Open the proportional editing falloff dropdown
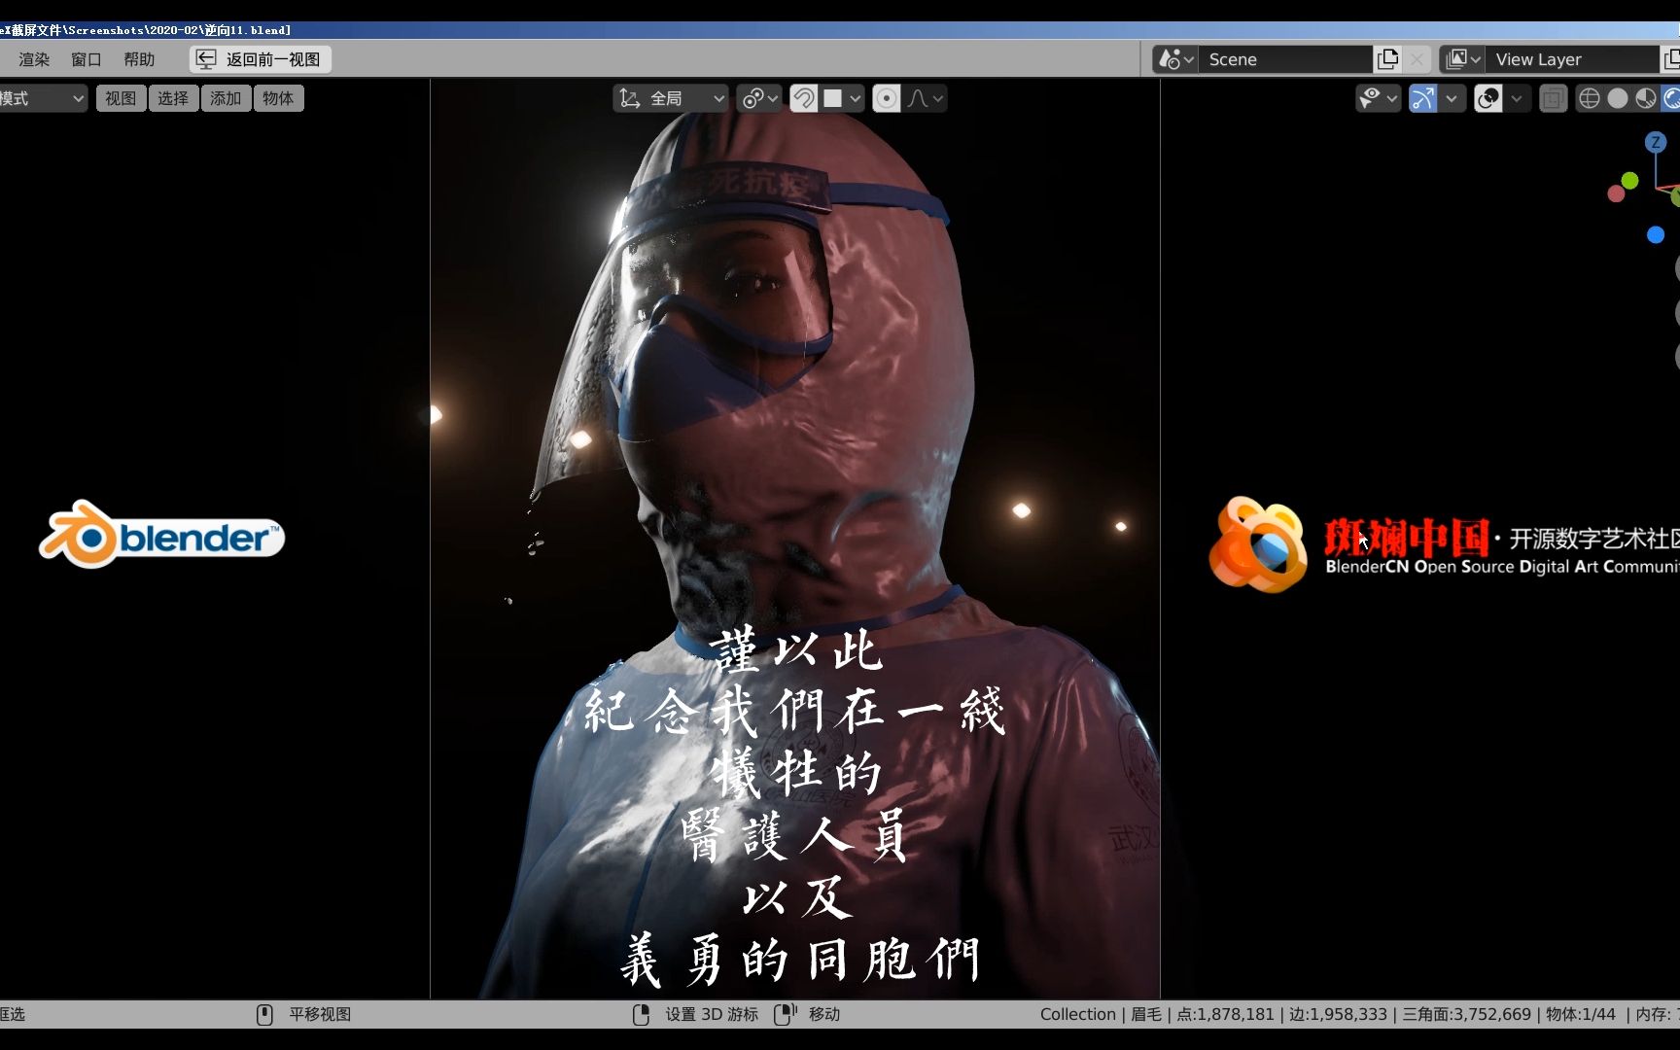Viewport: 1680px width, 1050px height. [926, 98]
